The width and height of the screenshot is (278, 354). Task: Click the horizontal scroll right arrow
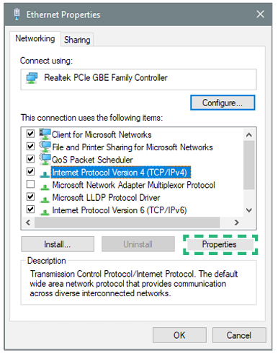click(236, 223)
